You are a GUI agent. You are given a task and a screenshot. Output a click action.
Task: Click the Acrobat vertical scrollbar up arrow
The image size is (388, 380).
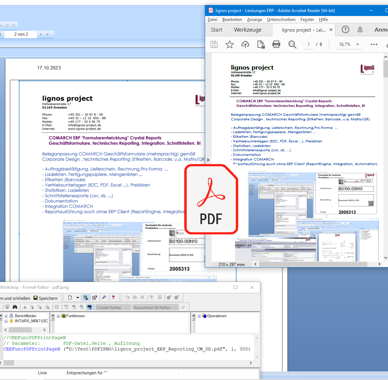pos(386,57)
